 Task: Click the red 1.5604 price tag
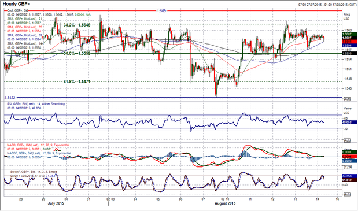(x=349, y=42)
